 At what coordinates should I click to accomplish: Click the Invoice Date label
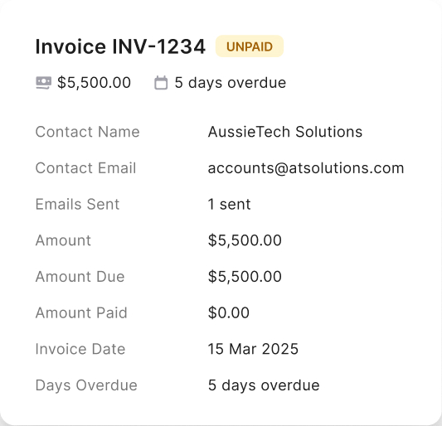coord(80,349)
